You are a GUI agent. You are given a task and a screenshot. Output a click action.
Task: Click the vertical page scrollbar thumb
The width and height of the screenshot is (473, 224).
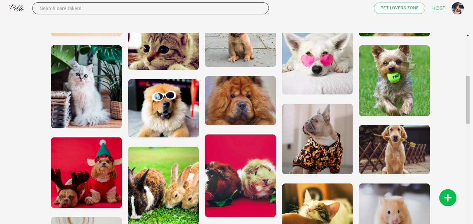pyautogui.click(x=468, y=99)
